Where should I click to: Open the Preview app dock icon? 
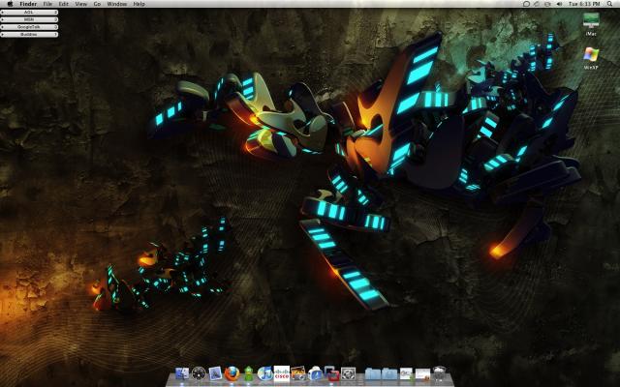click(x=215, y=373)
